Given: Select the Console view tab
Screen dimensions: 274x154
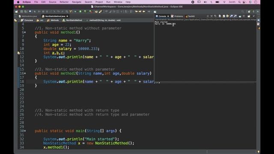Looking at the screenshot, I should [x=162, y=16].
